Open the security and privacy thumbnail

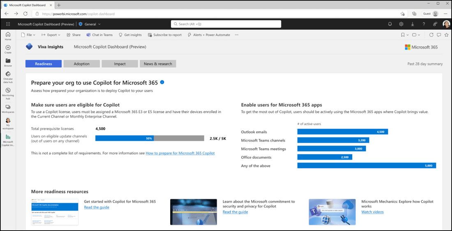tap(194, 212)
